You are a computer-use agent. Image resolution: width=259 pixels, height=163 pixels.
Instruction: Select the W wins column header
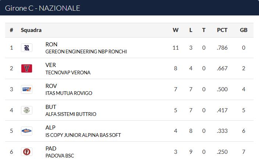tap(175, 30)
